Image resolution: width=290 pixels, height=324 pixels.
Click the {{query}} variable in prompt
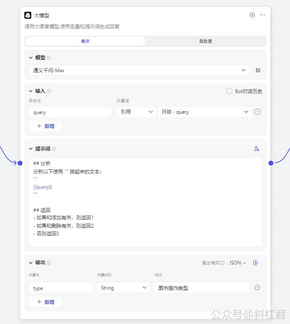[x=42, y=187]
